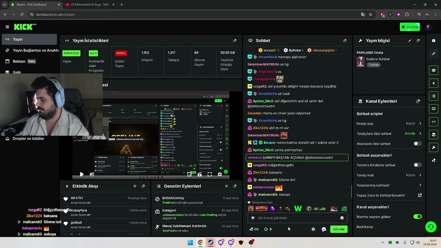Disable İzlenme sayısını göster switch
Screen dimensions: 441x248
pos(417,217)
